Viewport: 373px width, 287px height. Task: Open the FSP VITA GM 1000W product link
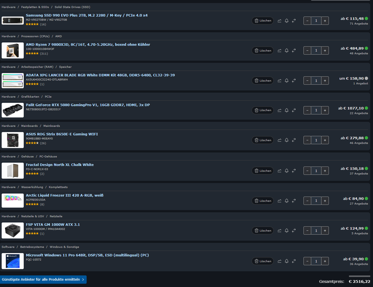tap(53, 225)
